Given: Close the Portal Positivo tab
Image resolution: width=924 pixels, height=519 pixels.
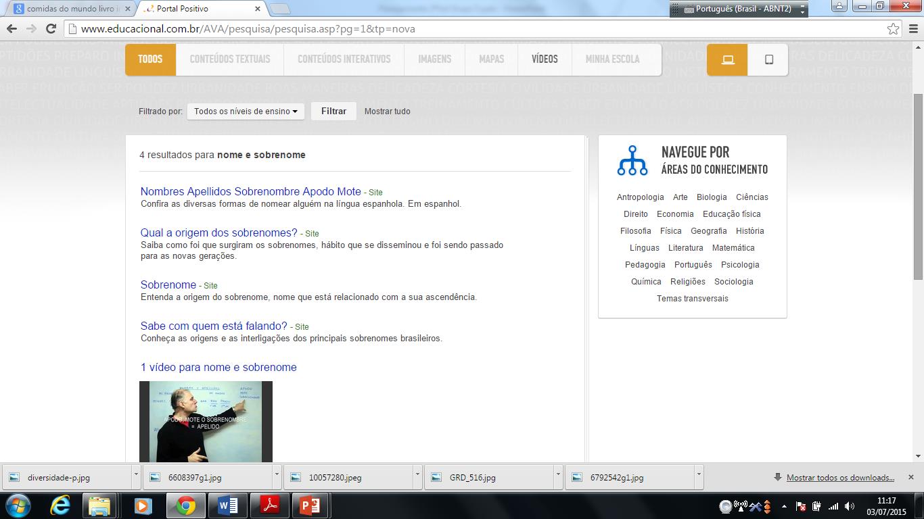Looking at the screenshot, I should [x=258, y=9].
